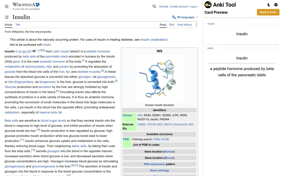Open the PDBe ortholog search link
Viewport: 281px width, 176px height.
(157, 139)
